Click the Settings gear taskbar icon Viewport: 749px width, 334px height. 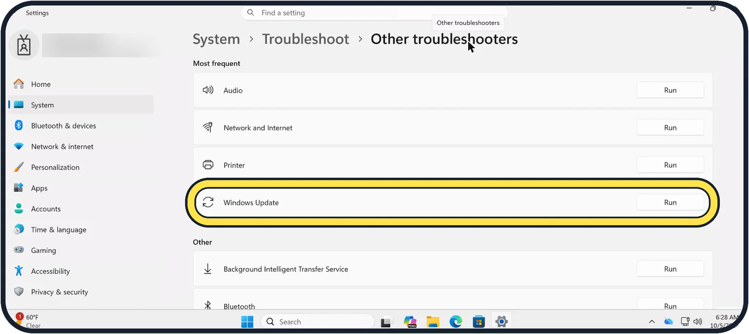click(501, 322)
